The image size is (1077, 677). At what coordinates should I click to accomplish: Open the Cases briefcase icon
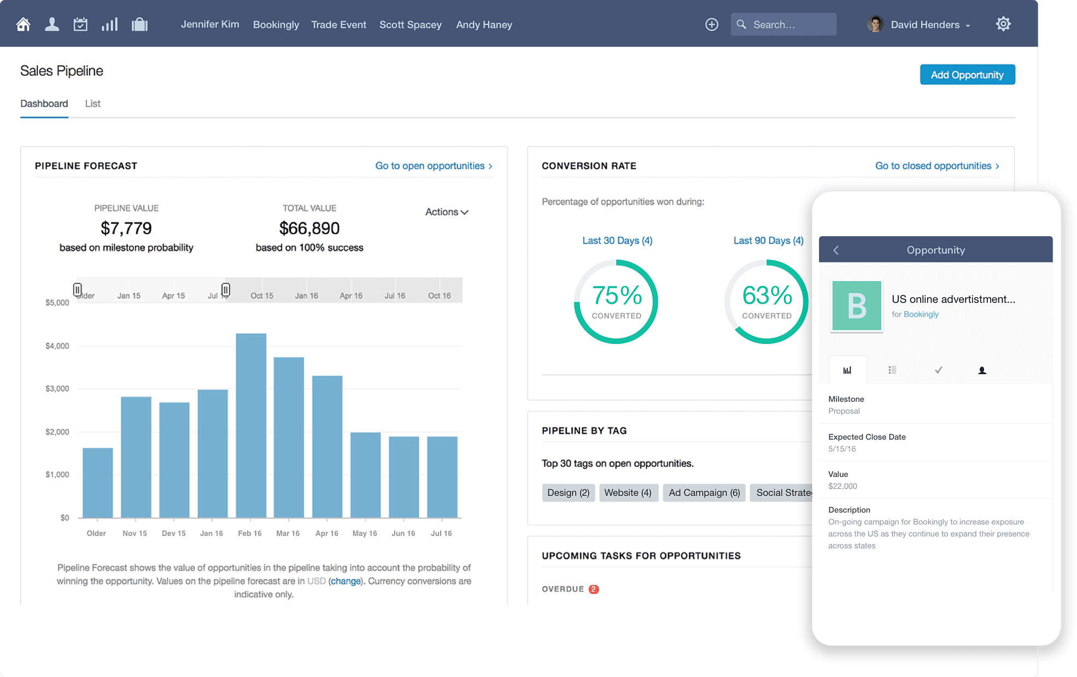click(139, 24)
